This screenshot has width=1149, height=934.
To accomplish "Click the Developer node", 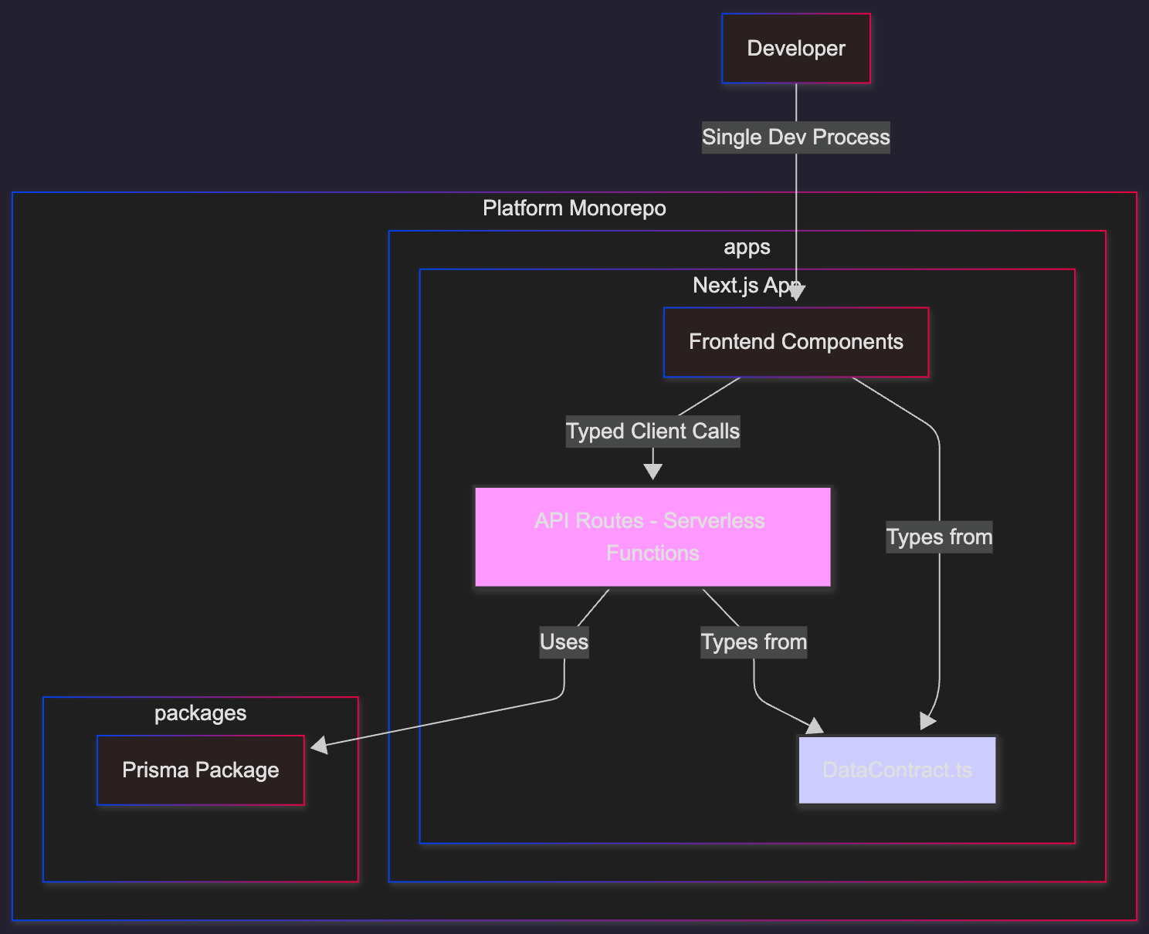I will coord(796,49).
